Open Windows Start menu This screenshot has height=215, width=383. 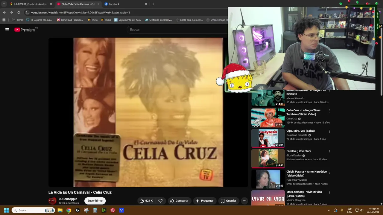6,210
